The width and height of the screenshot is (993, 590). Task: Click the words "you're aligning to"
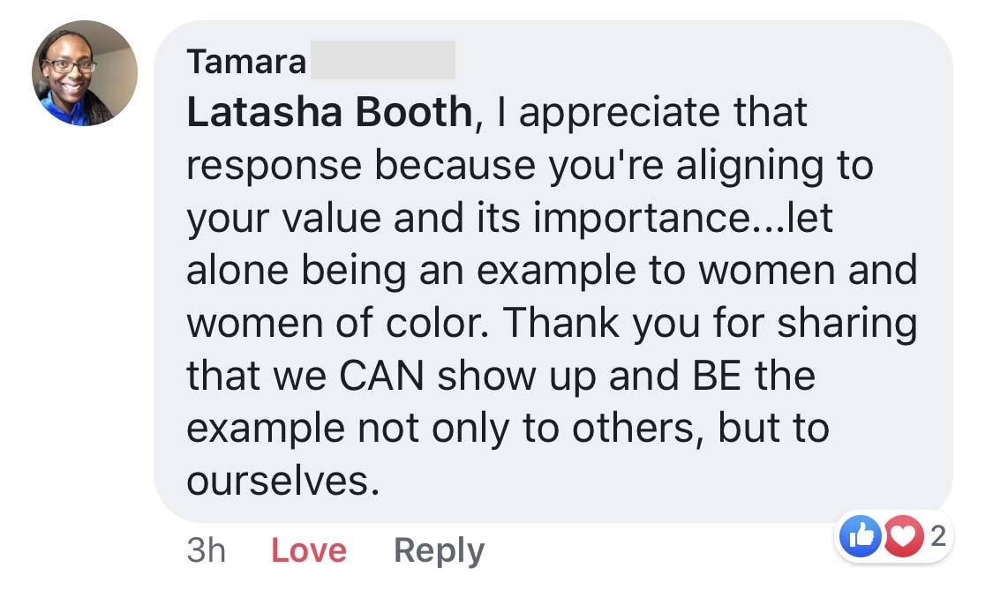[704, 166]
